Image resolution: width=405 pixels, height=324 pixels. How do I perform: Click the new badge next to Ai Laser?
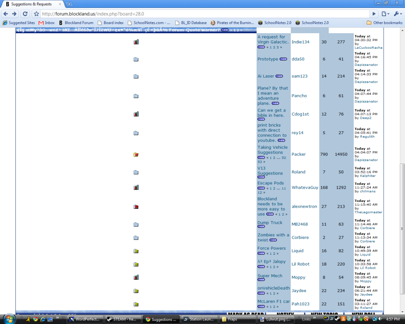[279, 76]
